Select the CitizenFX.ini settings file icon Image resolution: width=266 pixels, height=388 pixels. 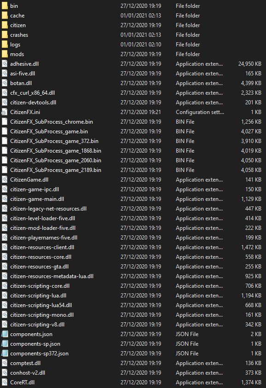point(5,112)
